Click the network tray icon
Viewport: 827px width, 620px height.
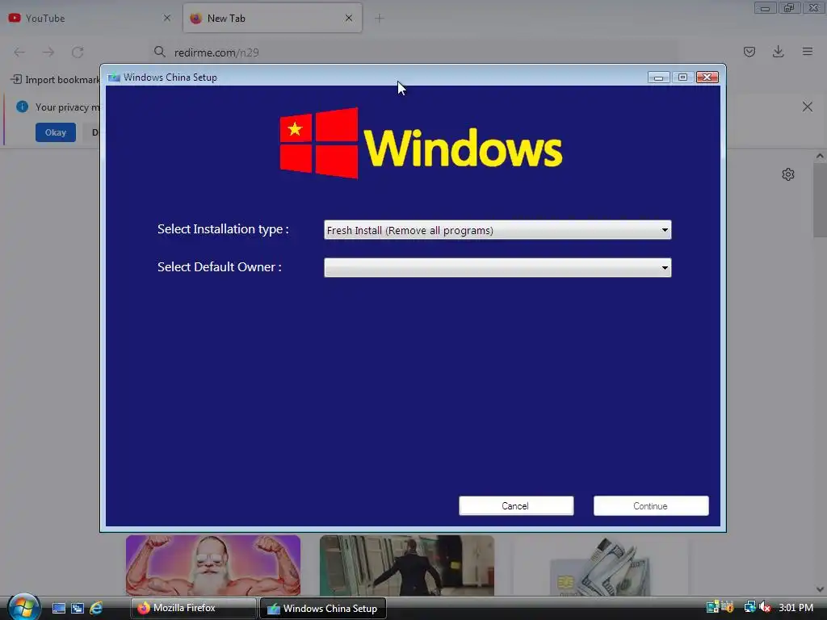click(749, 607)
